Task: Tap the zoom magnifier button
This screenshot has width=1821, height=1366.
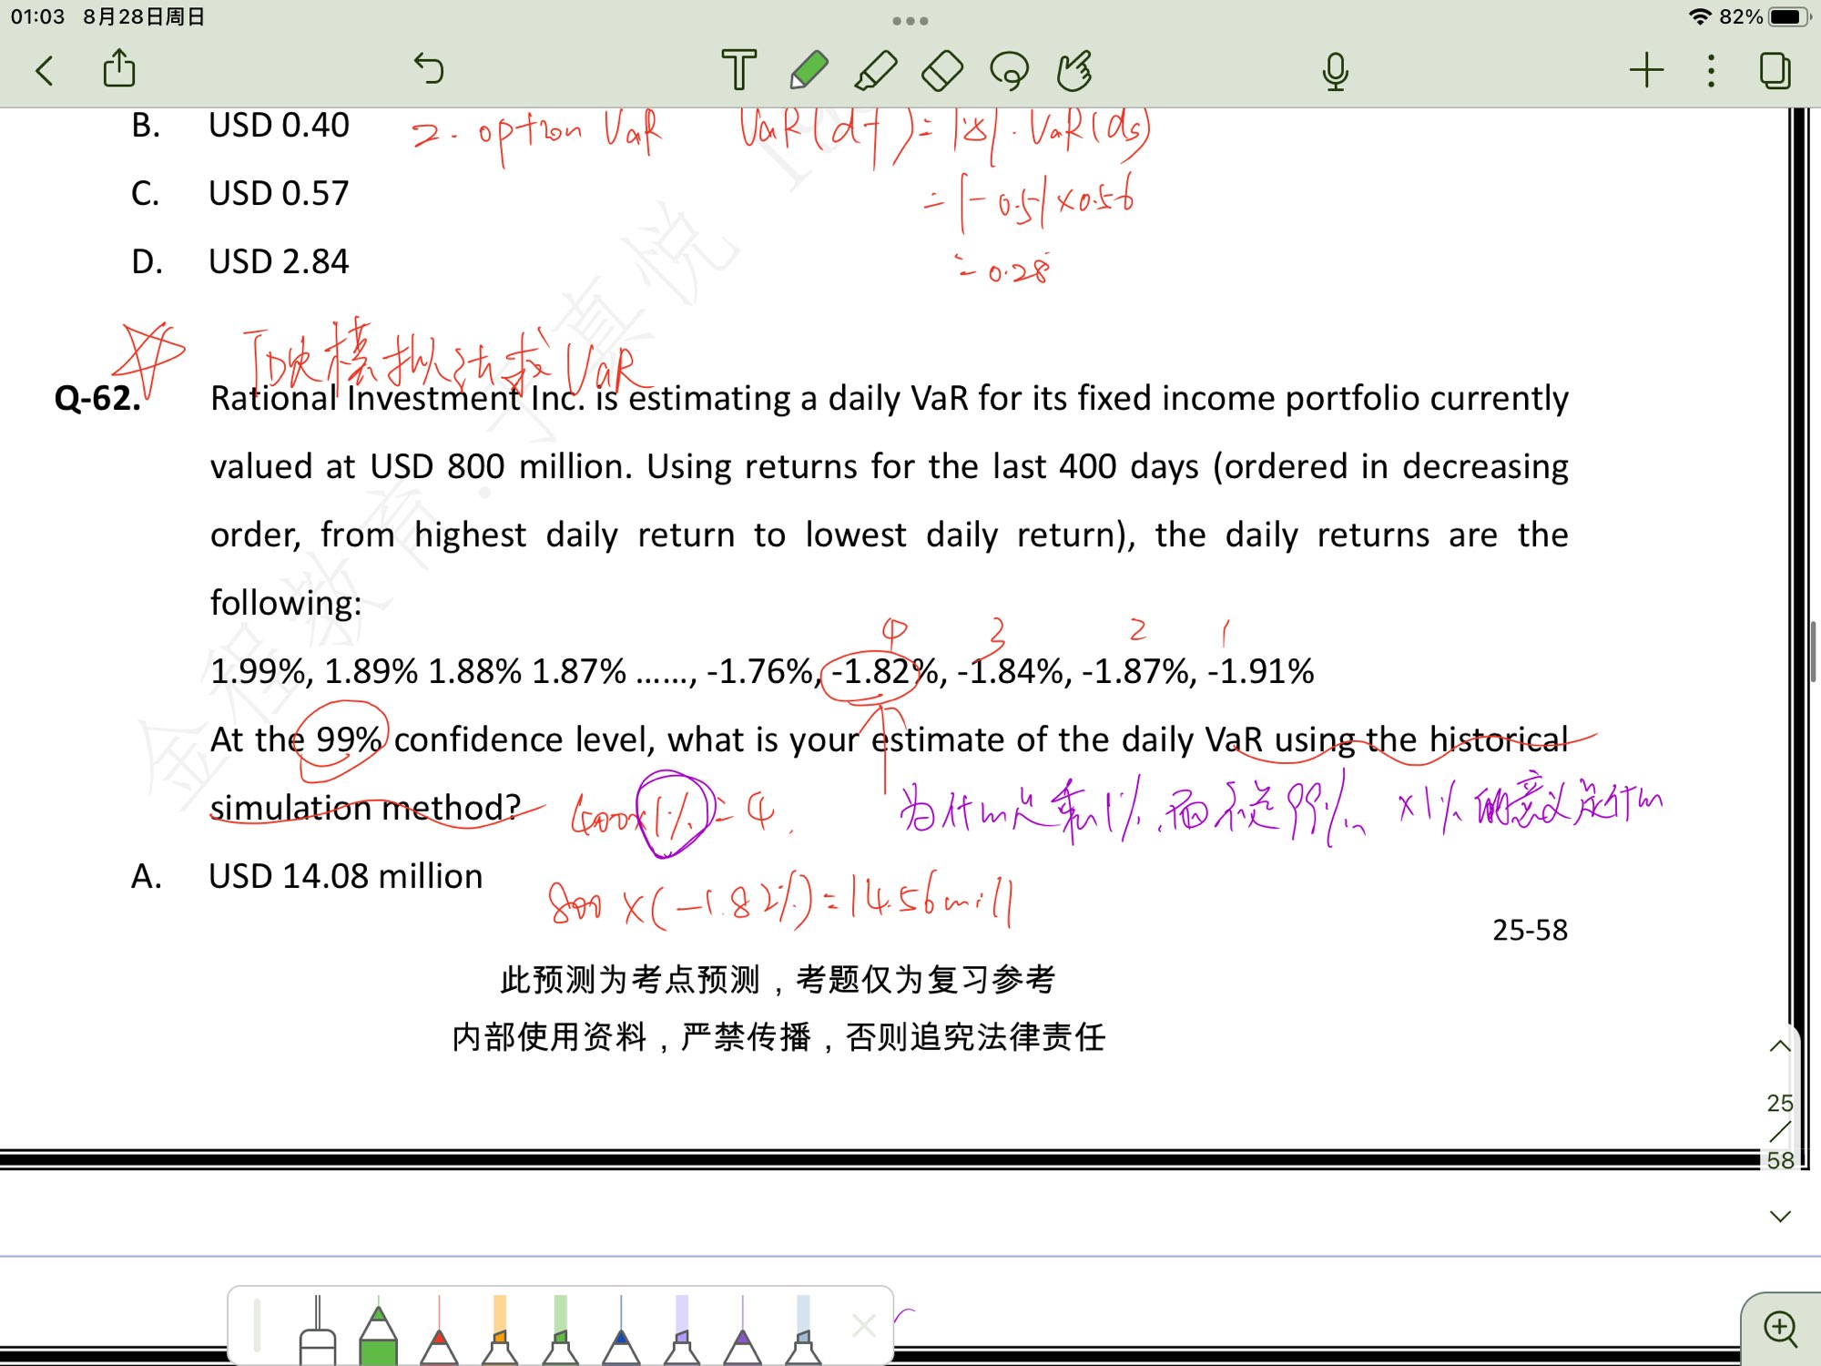Action: click(1780, 1329)
